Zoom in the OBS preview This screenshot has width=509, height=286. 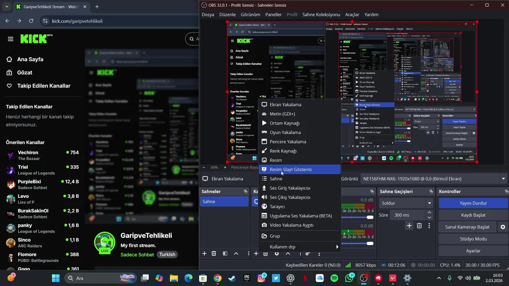[225, 167]
